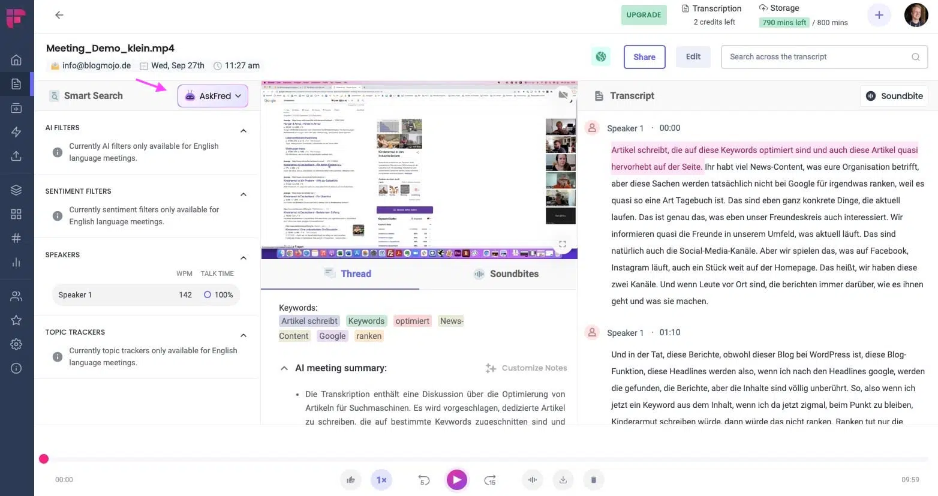
Task: Collapse the AI Filters section
Action: (x=243, y=131)
